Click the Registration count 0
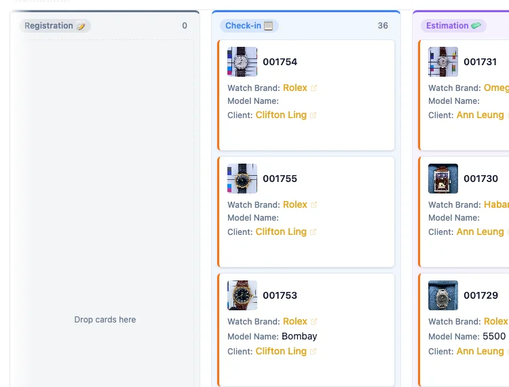The width and height of the screenshot is (509, 387). point(185,26)
